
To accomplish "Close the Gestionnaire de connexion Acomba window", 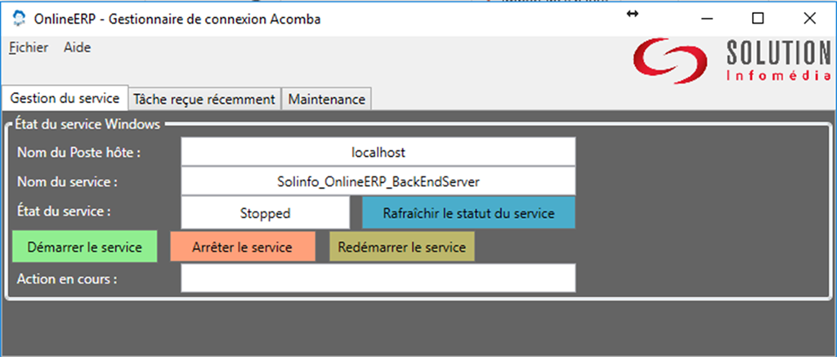I will (808, 19).
